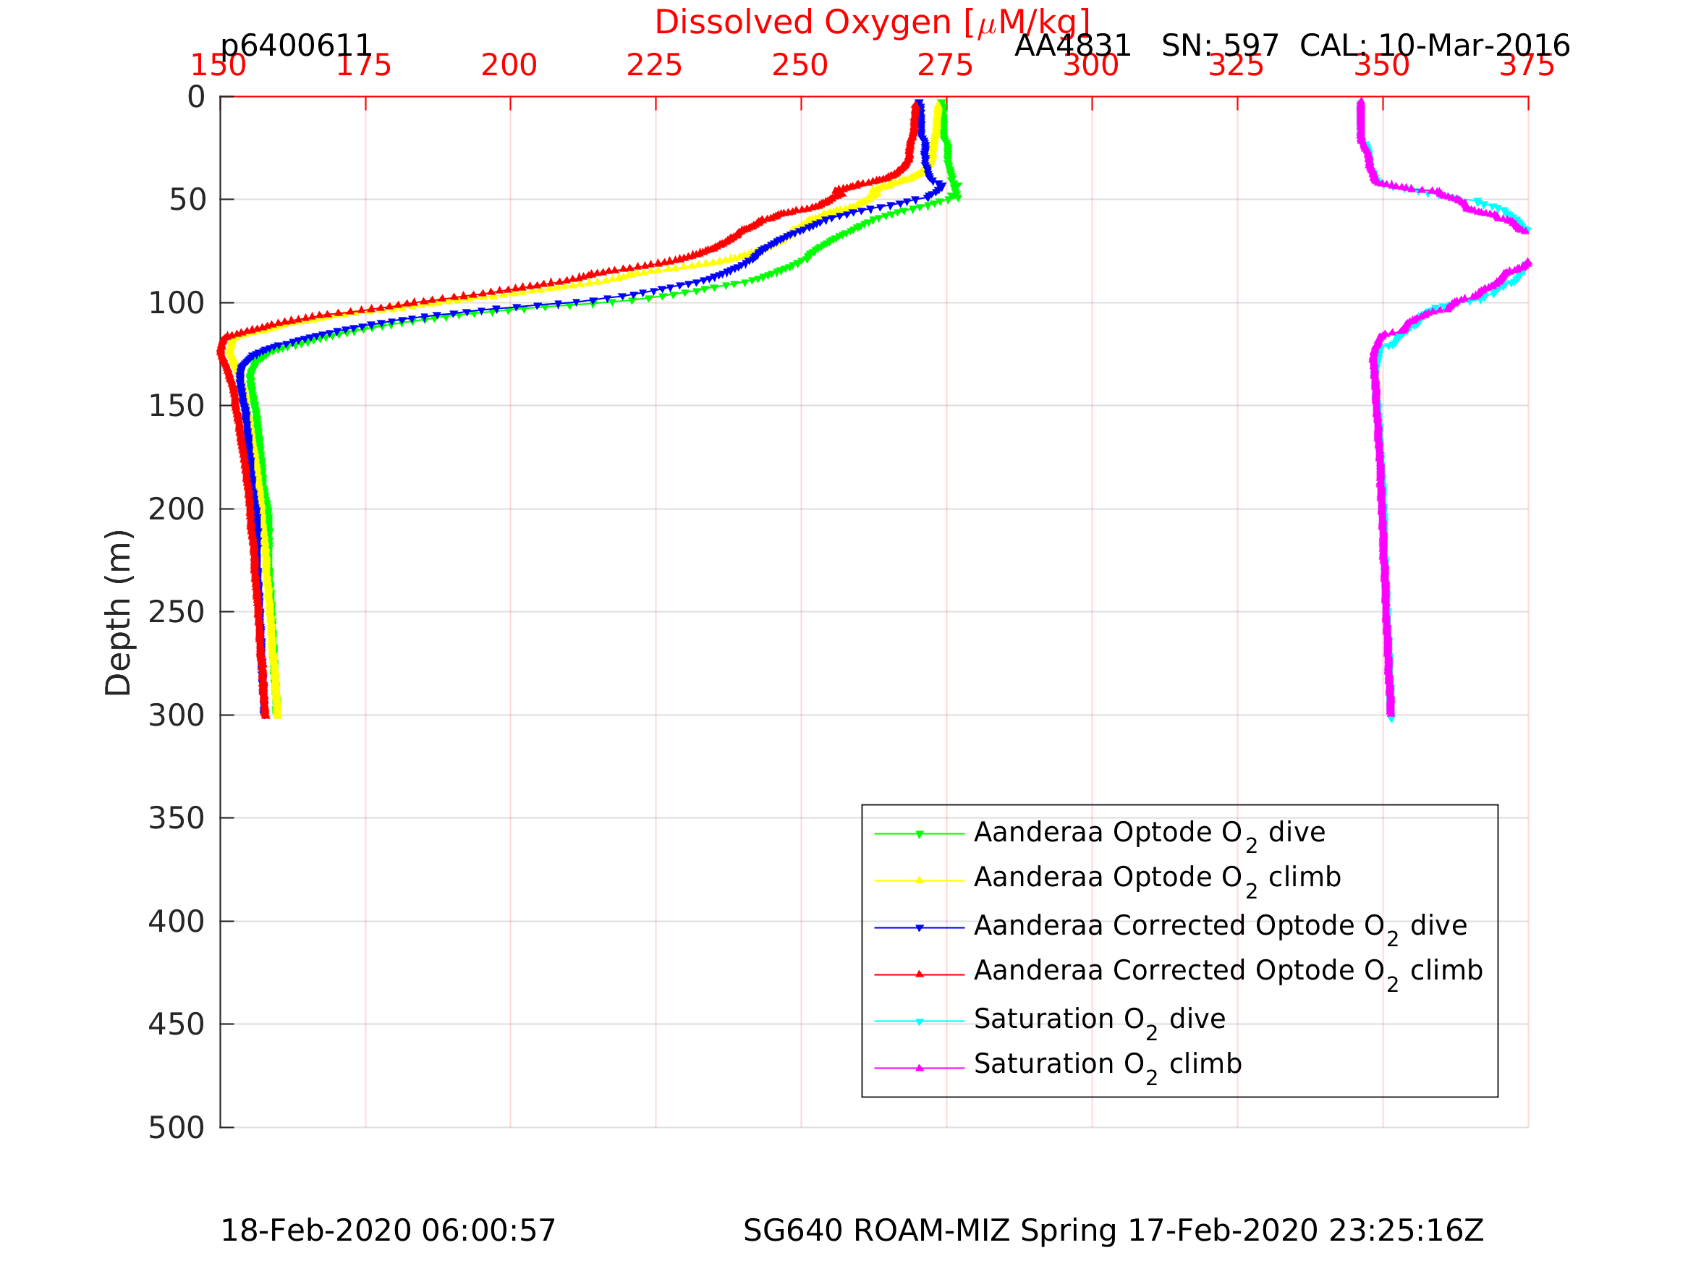Click the 500 depth tick label
Image resolution: width=1688 pixels, height=1266 pixels.
(x=177, y=1127)
